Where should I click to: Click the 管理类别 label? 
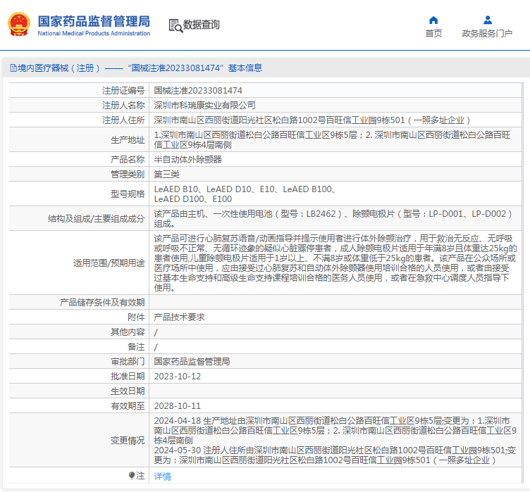(x=128, y=175)
